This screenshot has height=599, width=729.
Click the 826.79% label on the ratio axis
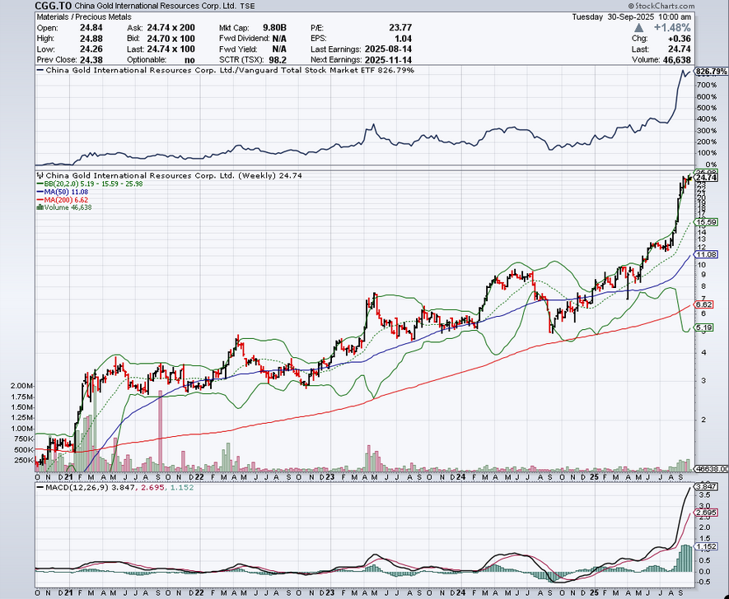click(x=712, y=72)
